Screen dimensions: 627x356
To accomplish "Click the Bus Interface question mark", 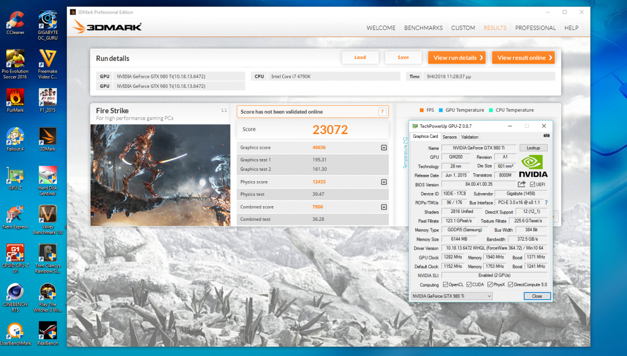I will pos(546,203).
